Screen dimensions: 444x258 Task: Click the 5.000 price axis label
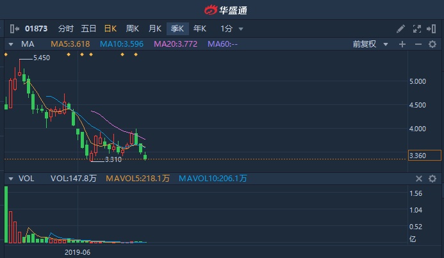coord(418,81)
